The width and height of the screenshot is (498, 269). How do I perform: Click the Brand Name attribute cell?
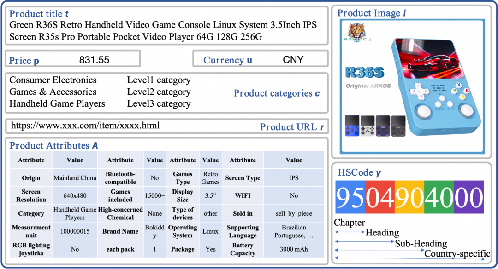[120, 231]
